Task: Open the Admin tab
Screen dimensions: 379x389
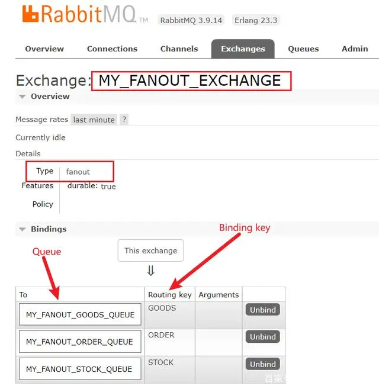Action: (x=355, y=49)
